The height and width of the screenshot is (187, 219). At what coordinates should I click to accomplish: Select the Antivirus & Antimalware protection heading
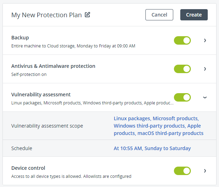point(53,66)
